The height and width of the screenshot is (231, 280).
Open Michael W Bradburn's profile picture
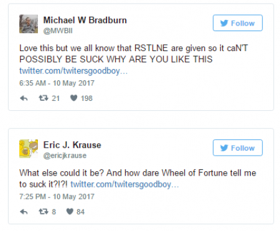click(29, 24)
